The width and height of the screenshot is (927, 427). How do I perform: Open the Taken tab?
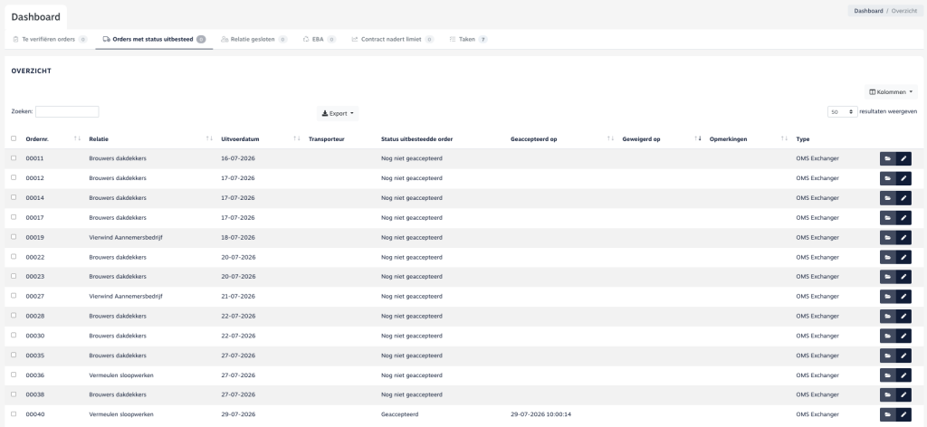[x=468, y=40]
